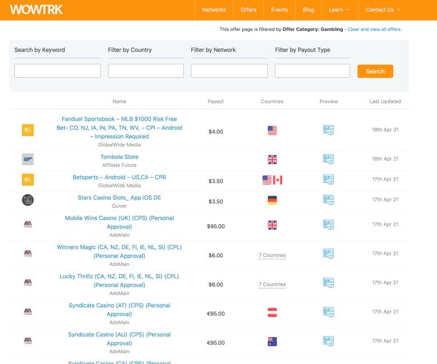Viewport: 437px width, 364px height.
Task: Click Canada flag in Betsperts row
Action: [277, 180]
